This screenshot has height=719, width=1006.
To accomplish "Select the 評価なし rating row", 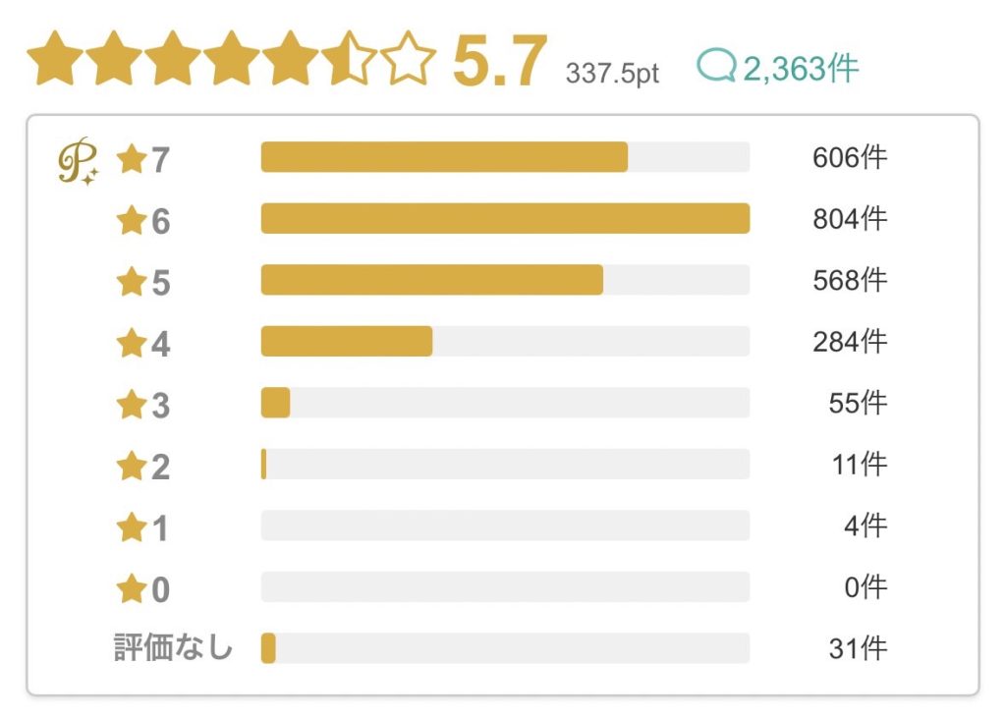I will point(501,648).
